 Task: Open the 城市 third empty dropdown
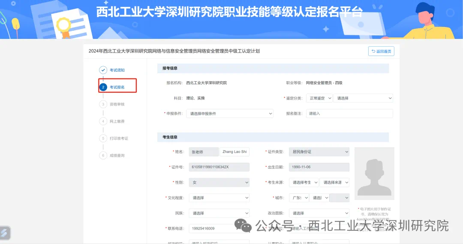pyautogui.click(x=340, y=198)
